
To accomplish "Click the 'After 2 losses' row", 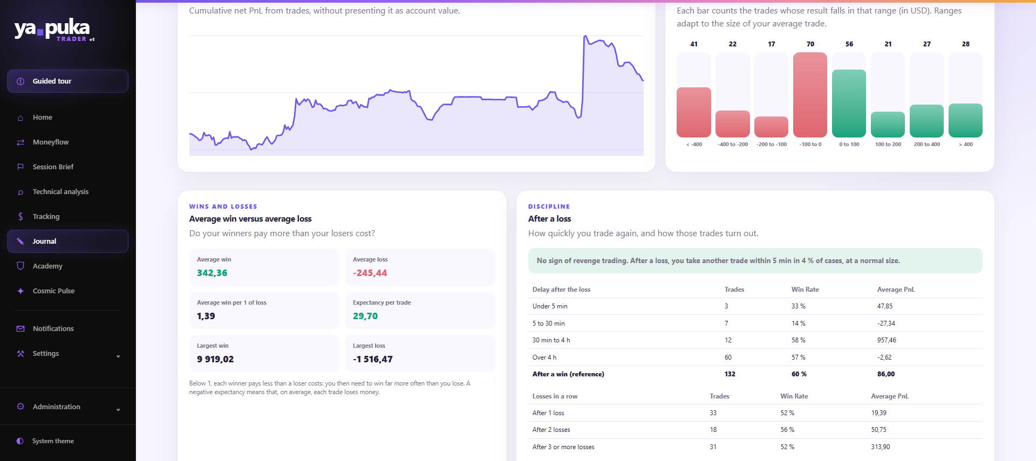I will [x=755, y=430].
